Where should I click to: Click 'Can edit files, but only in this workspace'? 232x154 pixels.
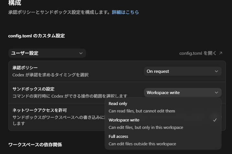pos(146,127)
